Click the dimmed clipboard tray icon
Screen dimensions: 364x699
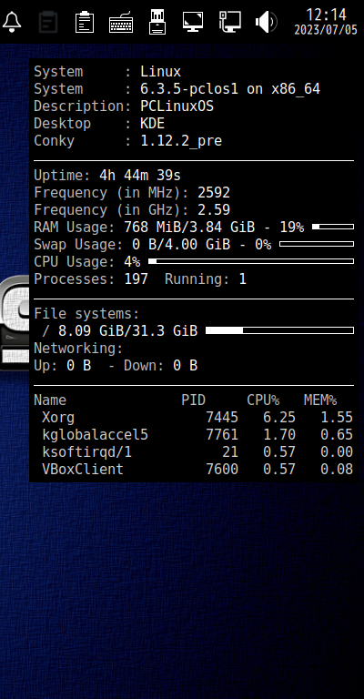pos(48,22)
